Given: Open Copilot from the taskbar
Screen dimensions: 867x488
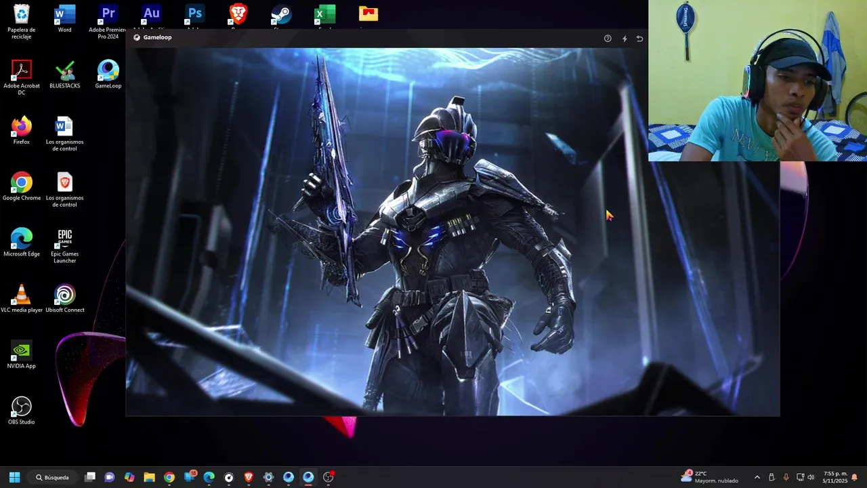Looking at the screenshot, I should point(129,477).
